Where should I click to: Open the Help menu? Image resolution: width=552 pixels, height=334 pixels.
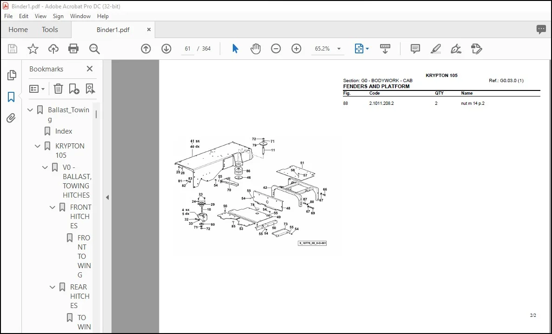click(x=103, y=16)
